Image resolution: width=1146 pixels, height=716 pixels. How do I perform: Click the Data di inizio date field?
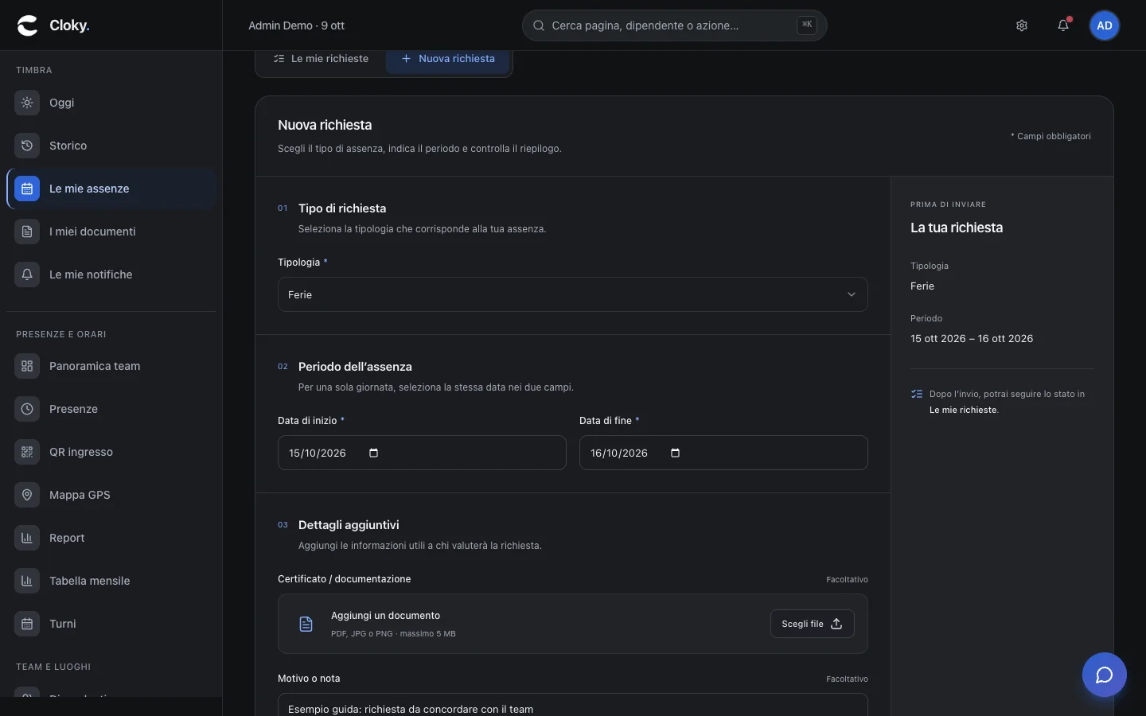[x=422, y=453]
